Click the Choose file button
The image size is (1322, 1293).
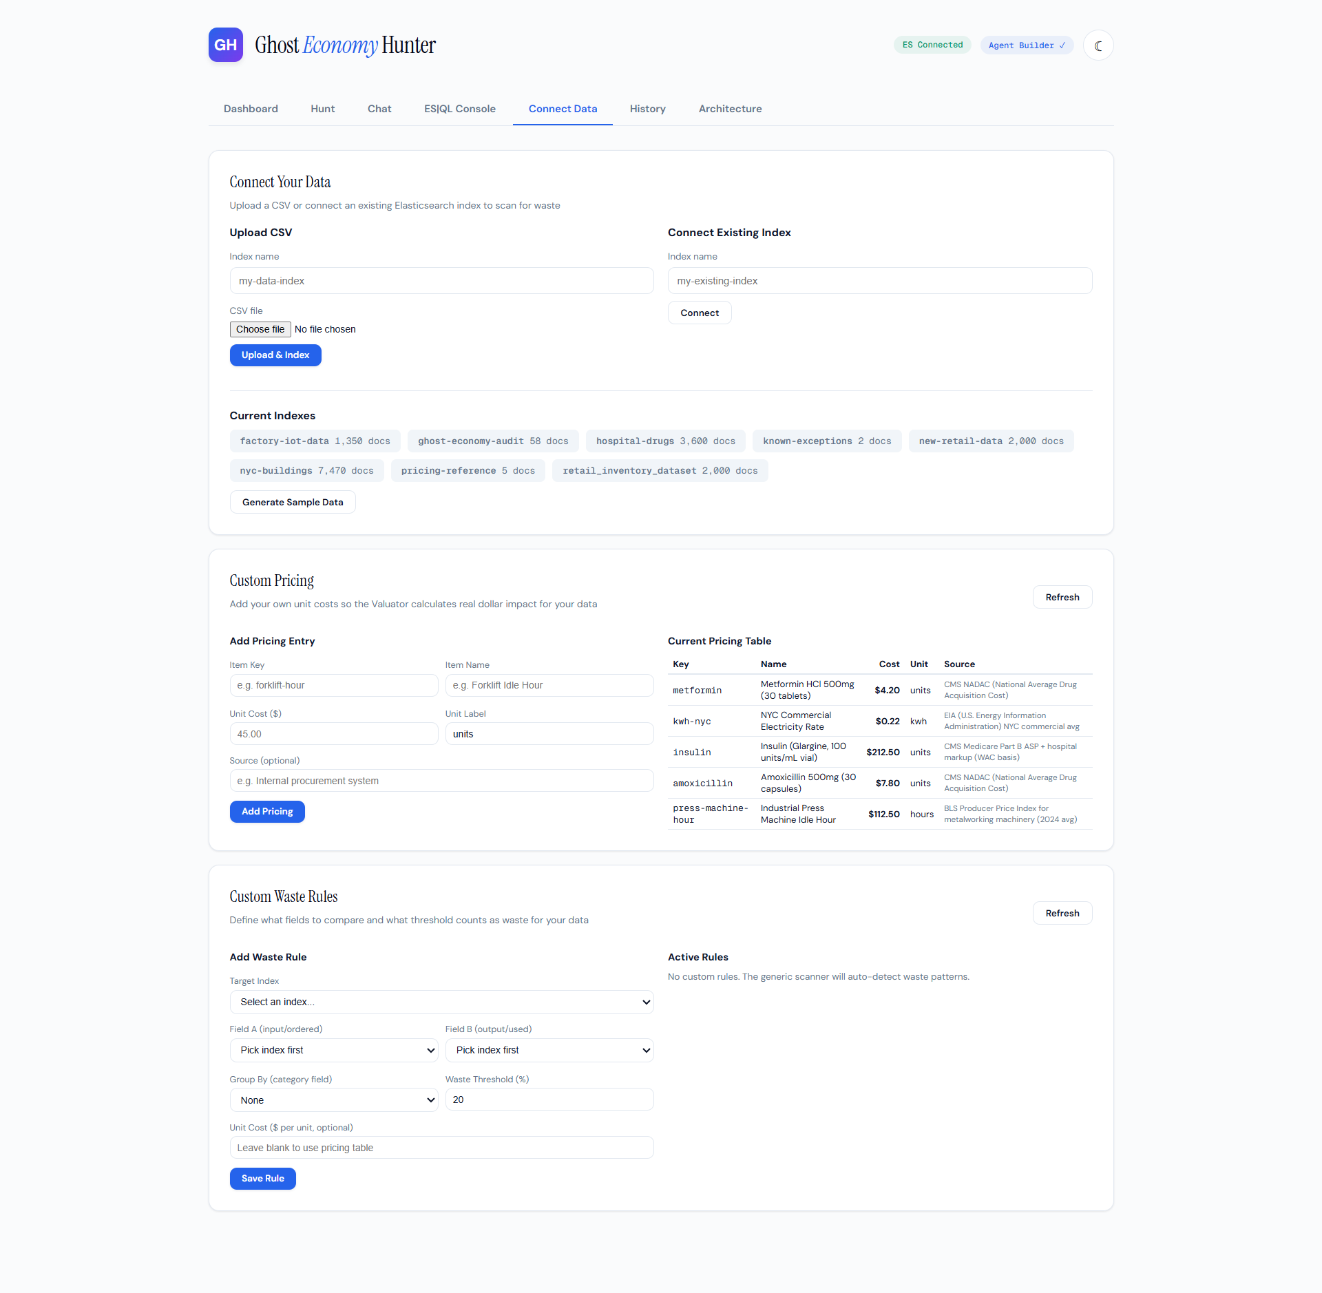click(260, 329)
